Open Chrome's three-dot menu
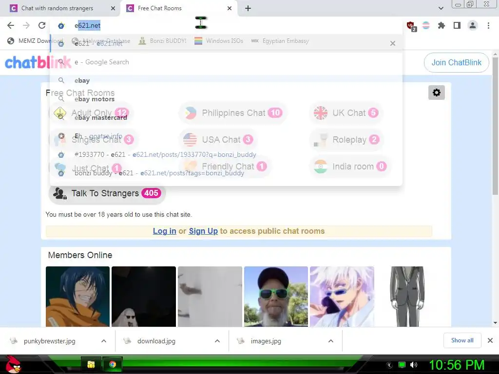 (488, 25)
